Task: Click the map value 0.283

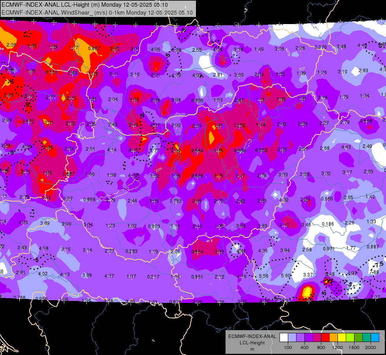Action: (131, 251)
